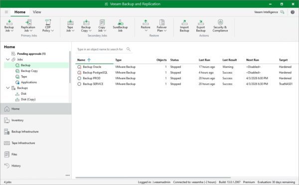299x185 pixels.
Task: Select the Backup Copy tree node
Action: click(29, 71)
